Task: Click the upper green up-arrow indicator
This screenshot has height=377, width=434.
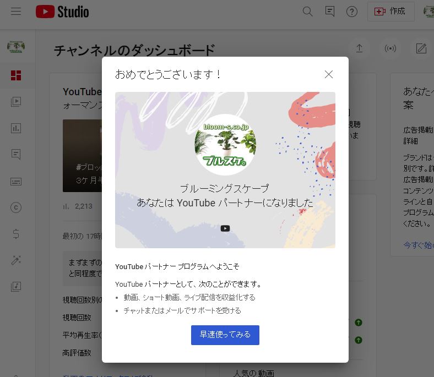Action: (x=359, y=323)
